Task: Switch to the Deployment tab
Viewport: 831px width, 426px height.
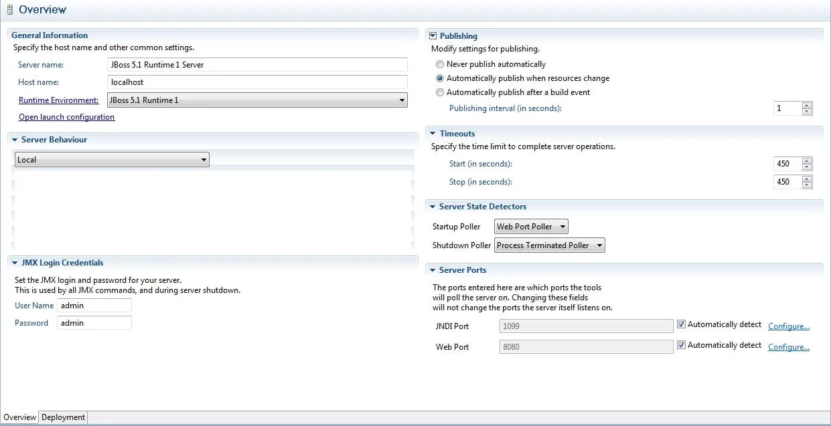Action: point(63,417)
